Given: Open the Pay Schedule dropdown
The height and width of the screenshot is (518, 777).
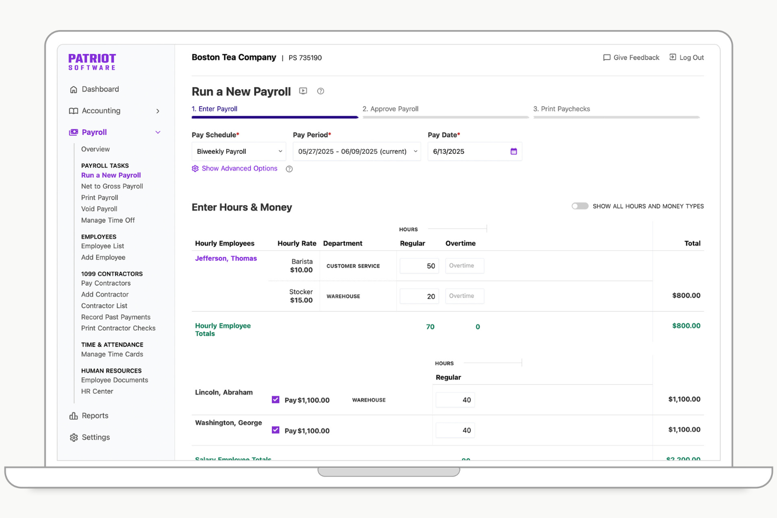Looking at the screenshot, I should [x=238, y=151].
